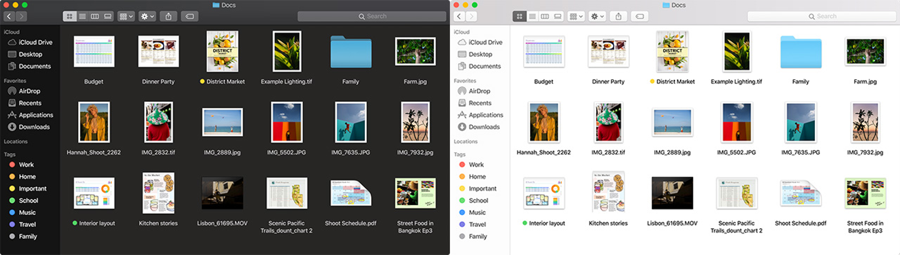Image resolution: width=900 pixels, height=255 pixels.
Task: Click the Share icon in dark window toolbar
Action: (x=168, y=16)
